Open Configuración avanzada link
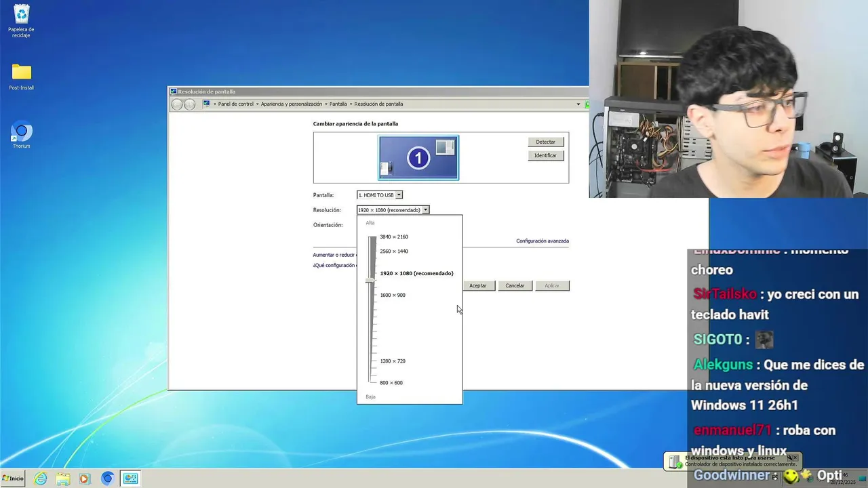868x488 pixels. click(542, 241)
